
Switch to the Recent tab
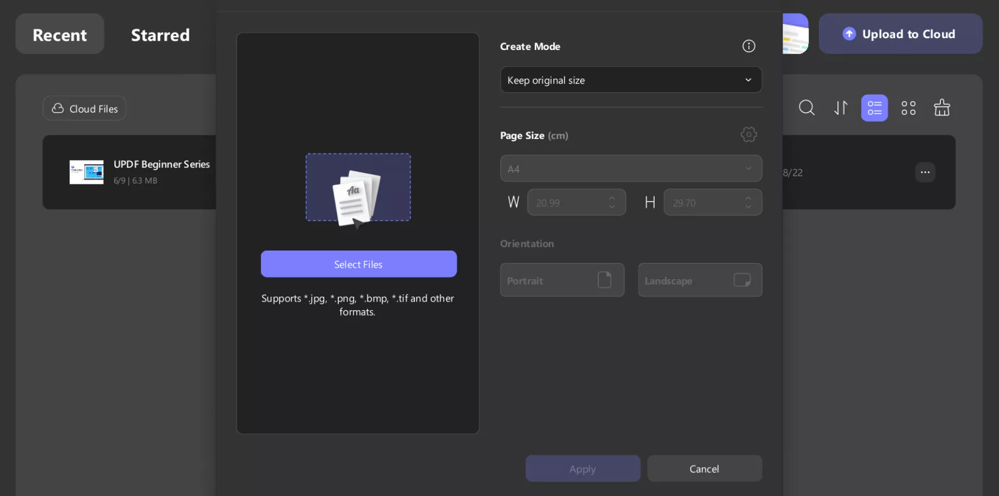(59, 34)
